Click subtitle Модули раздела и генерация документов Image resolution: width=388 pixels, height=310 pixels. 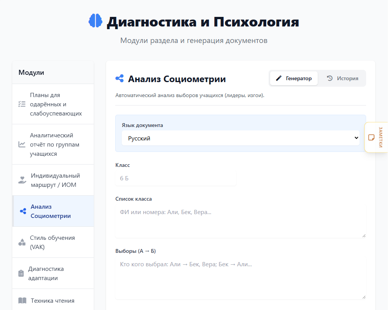click(194, 40)
